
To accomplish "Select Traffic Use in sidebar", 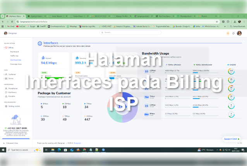I will tap(15, 56).
